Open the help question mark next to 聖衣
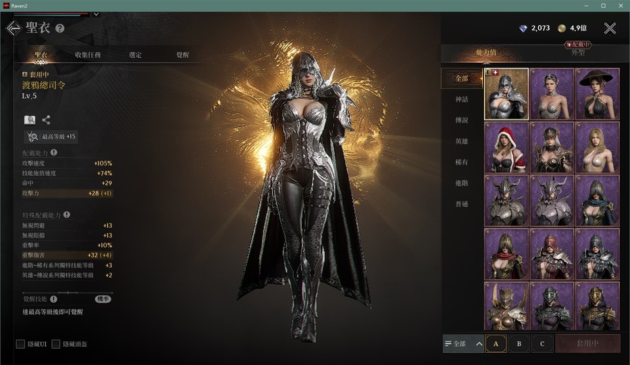Screen dimensions: 630x365 pos(59,28)
